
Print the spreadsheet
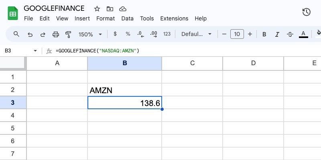(x=56, y=34)
